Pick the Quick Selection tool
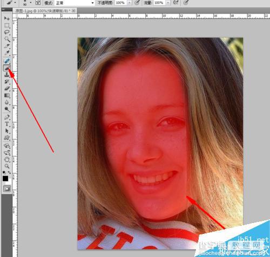The image size is (270, 257). tap(7, 39)
